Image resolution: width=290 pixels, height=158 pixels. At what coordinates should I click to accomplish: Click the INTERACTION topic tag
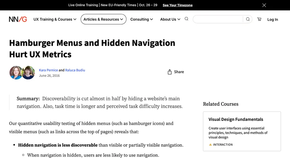pos(221,145)
